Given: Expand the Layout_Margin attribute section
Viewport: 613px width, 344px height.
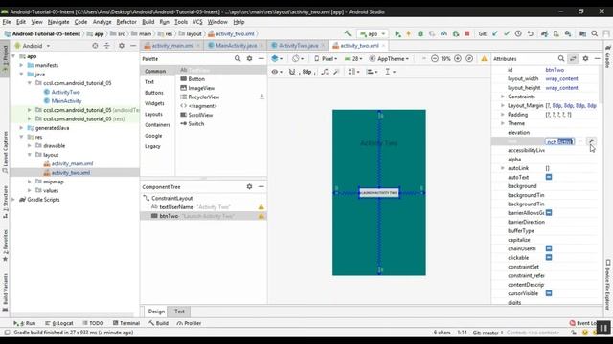Looking at the screenshot, I should point(503,105).
